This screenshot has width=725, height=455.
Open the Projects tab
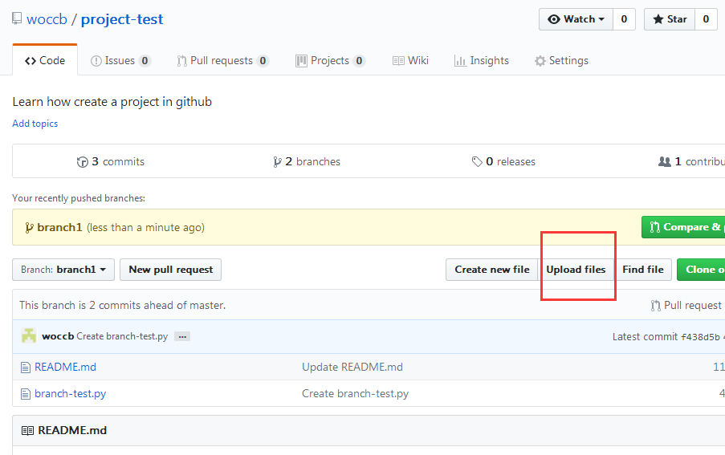[331, 60]
